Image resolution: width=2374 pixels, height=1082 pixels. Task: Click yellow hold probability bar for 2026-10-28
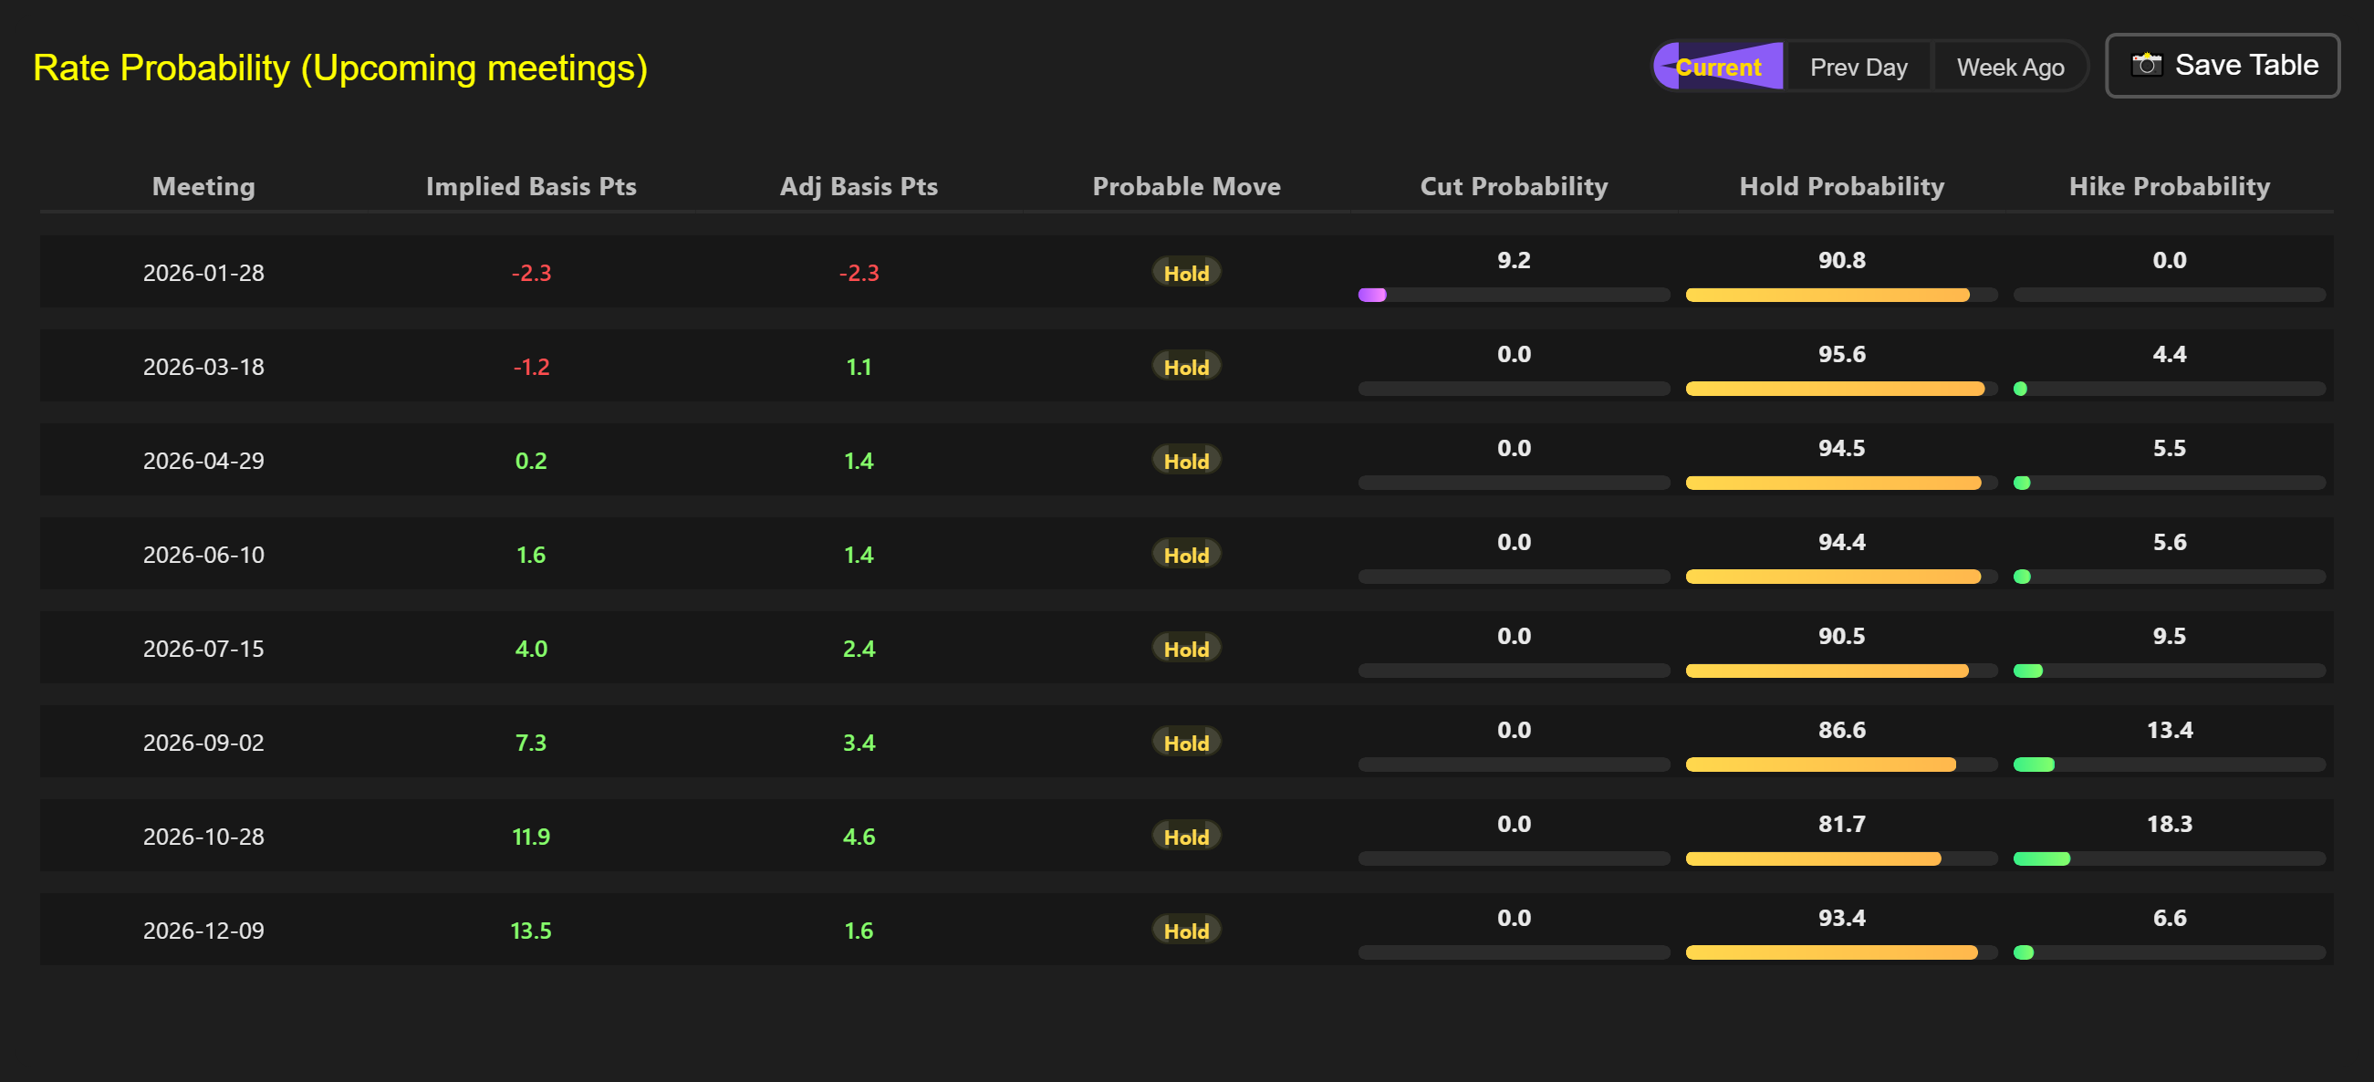tap(1813, 859)
